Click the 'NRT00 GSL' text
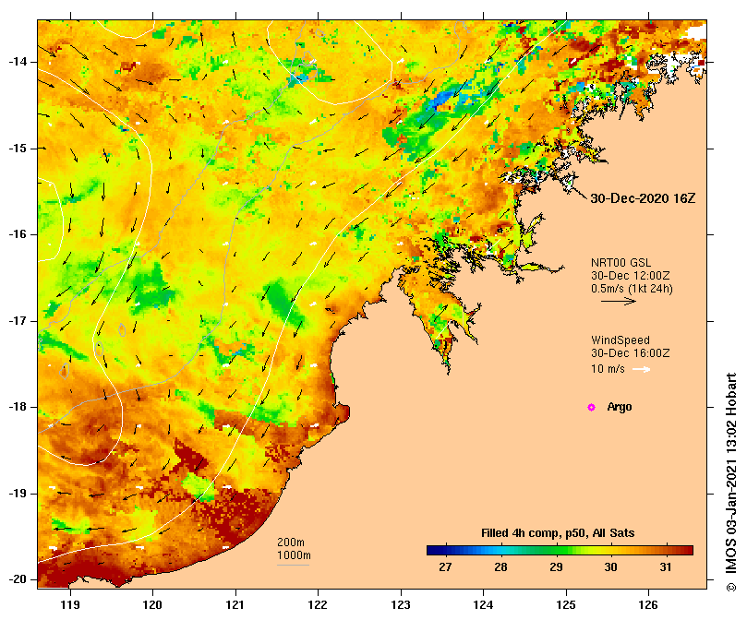Image resolution: width=747 pixels, height=620 pixels. pyautogui.click(x=620, y=263)
